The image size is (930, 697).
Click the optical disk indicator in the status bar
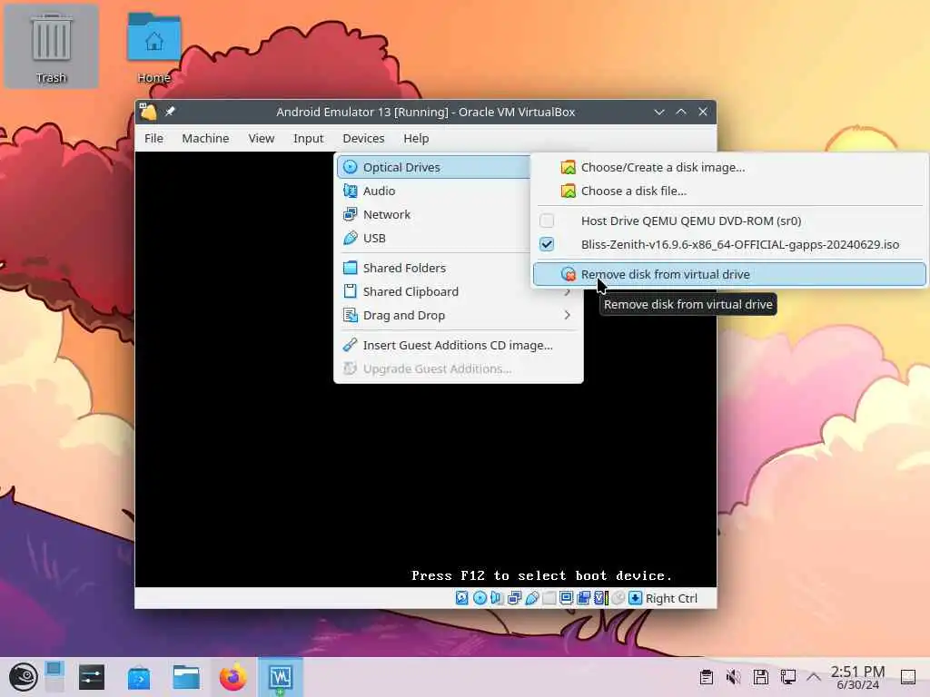tap(480, 598)
